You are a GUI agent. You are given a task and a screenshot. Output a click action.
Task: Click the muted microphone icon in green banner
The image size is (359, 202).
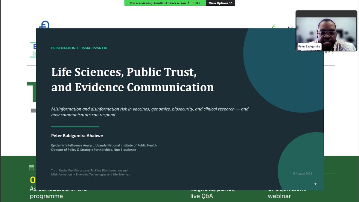click(188, 3)
